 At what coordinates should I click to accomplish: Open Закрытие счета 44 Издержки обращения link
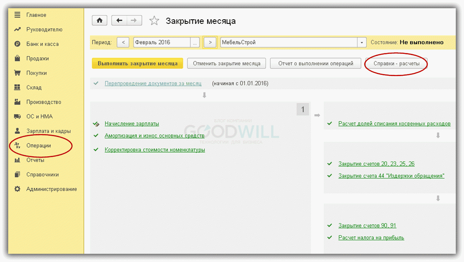tap(391, 176)
